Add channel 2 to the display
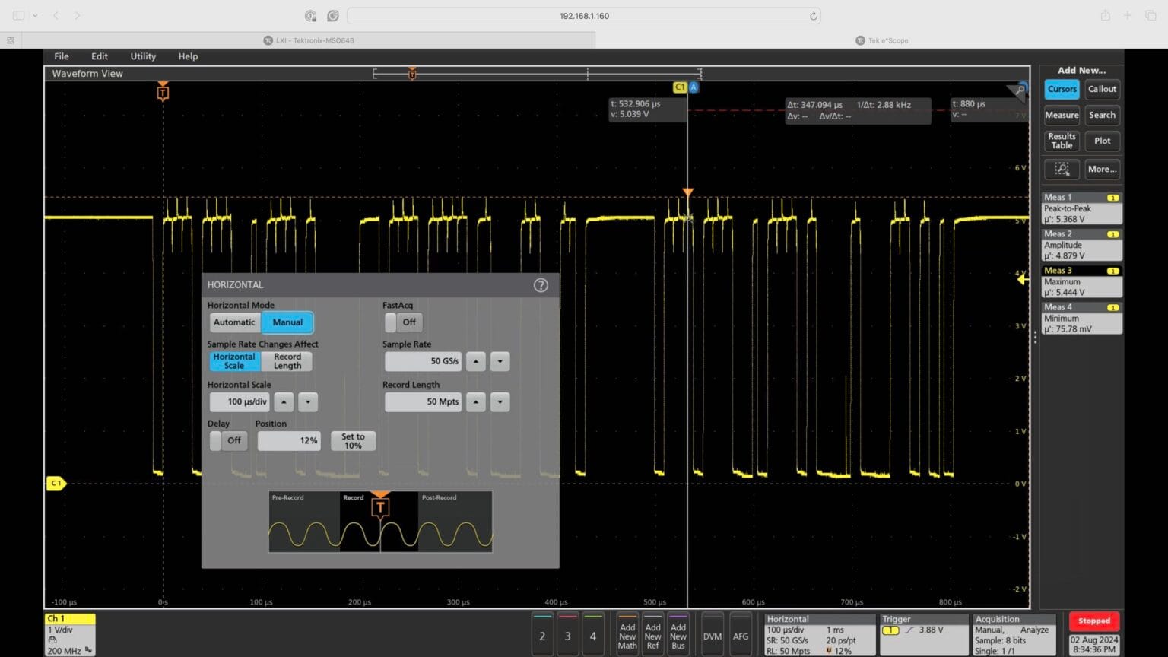 click(x=542, y=633)
